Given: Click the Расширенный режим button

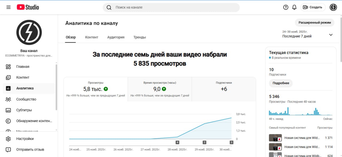Looking at the screenshot, I should coord(314,23).
